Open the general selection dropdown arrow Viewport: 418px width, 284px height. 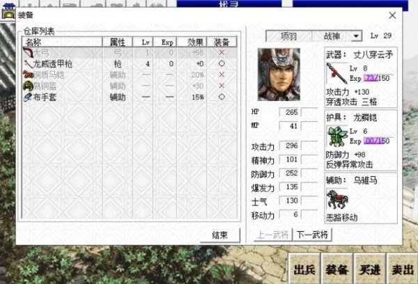356,36
